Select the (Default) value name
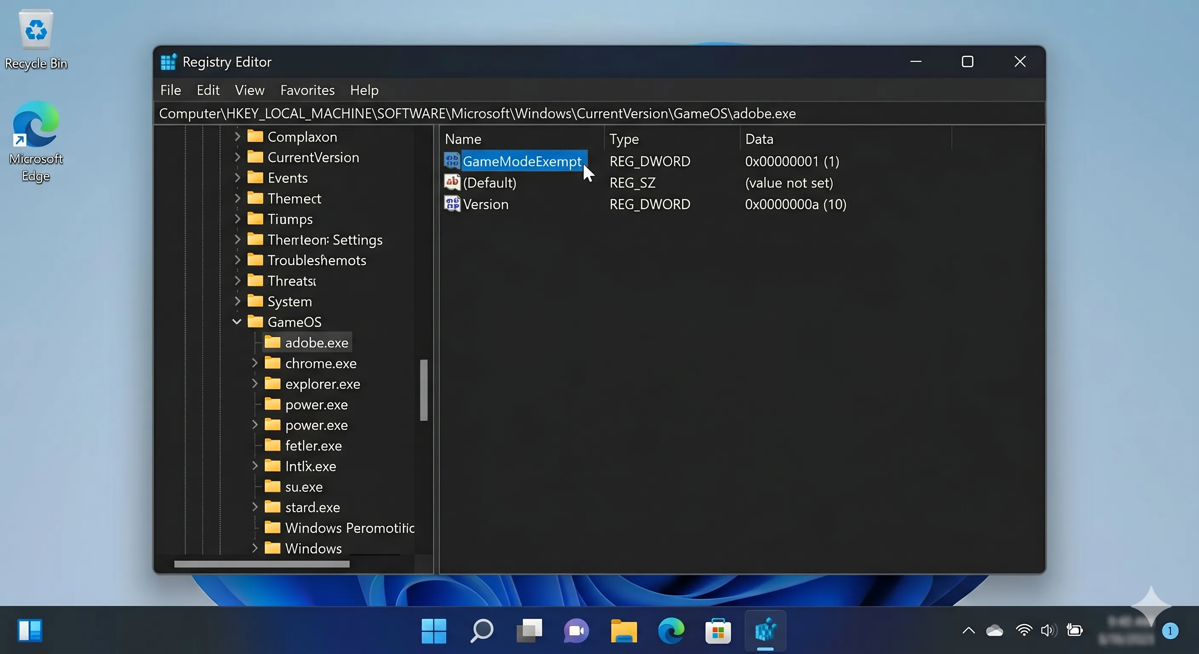The width and height of the screenshot is (1199, 654). pyautogui.click(x=490, y=183)
